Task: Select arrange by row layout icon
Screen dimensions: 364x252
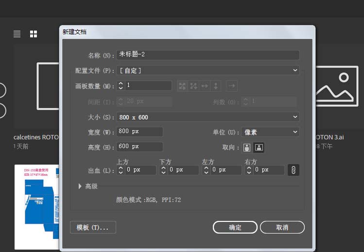Action: (x=205, y=86)
